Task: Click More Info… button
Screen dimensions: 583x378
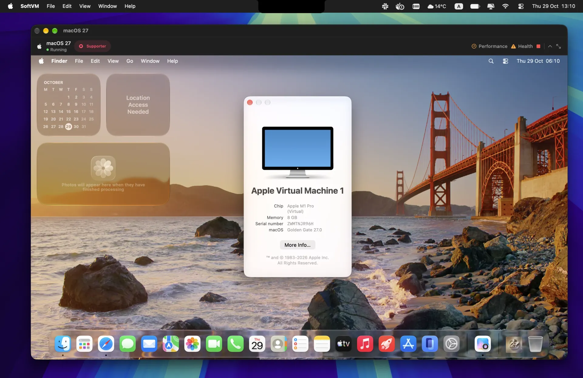Action: [x=298, y=245]
